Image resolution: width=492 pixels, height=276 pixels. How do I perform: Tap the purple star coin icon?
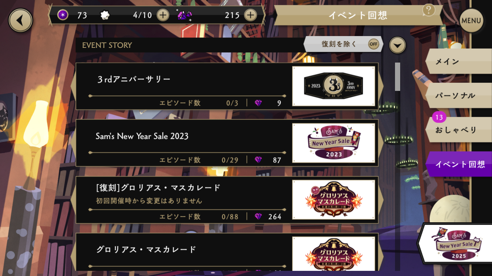coord(63,15)
